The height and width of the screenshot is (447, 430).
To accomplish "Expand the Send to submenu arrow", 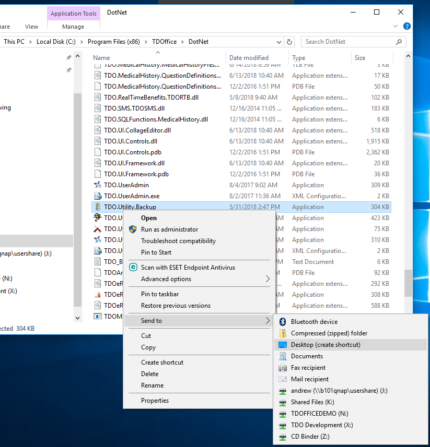I will coord(268,321).
